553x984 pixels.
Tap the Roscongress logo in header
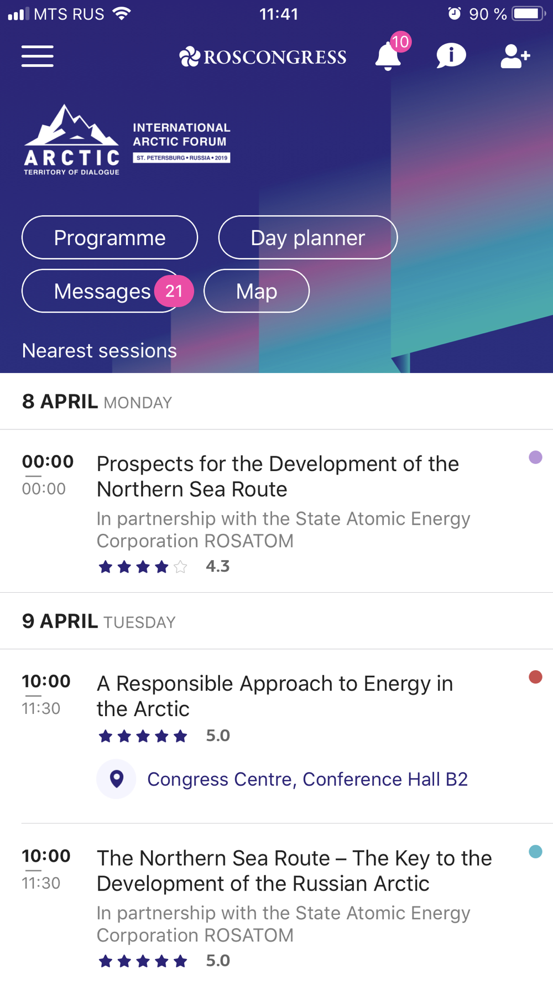(263, 57)
